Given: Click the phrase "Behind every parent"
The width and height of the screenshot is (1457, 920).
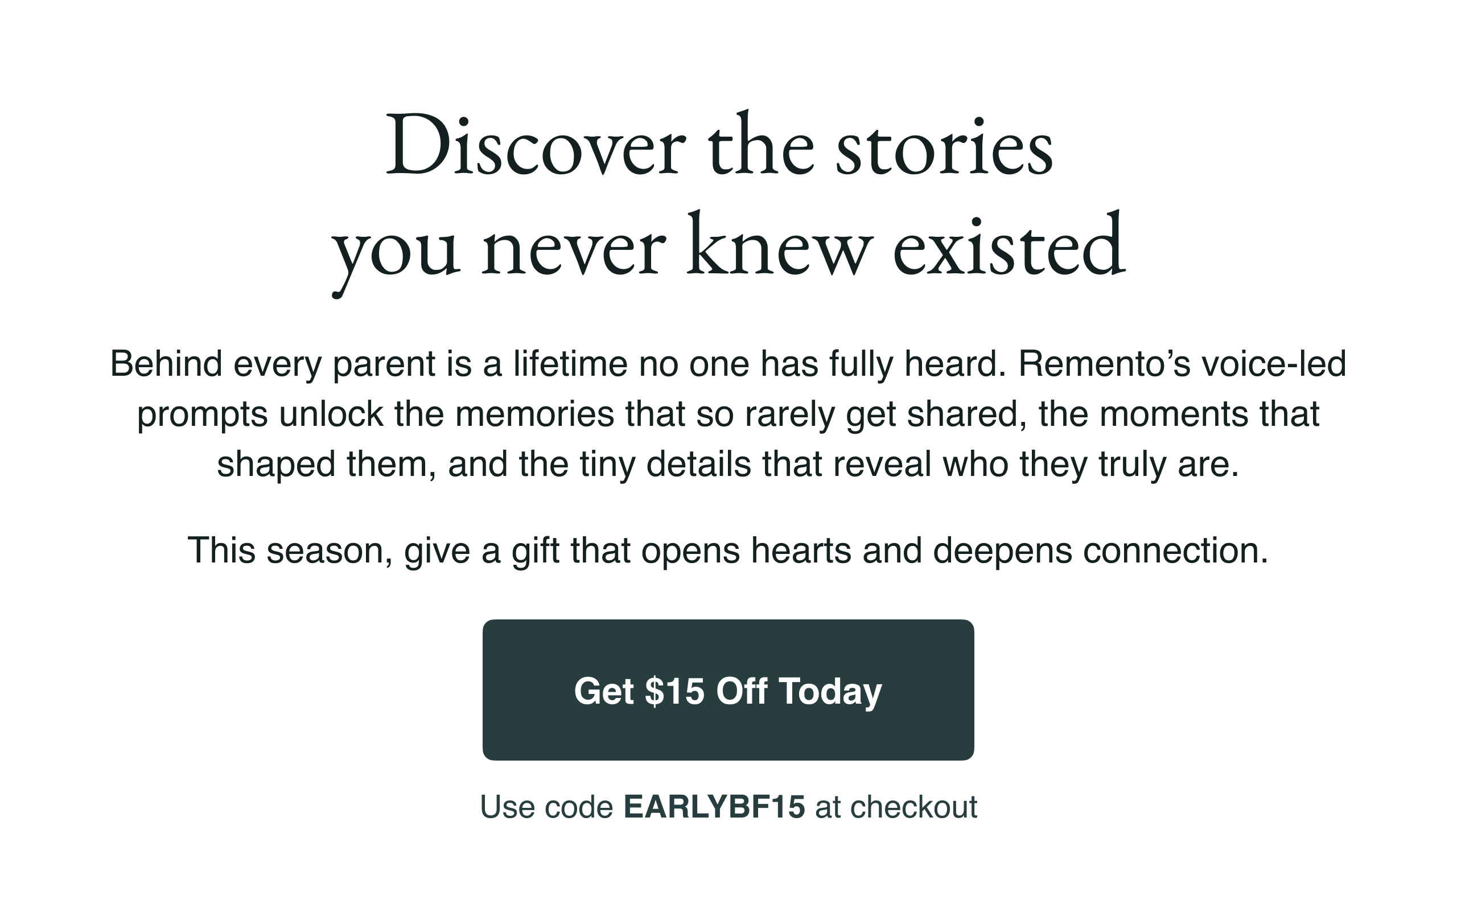Looking at the screenshot, I should tap(272, 364).
